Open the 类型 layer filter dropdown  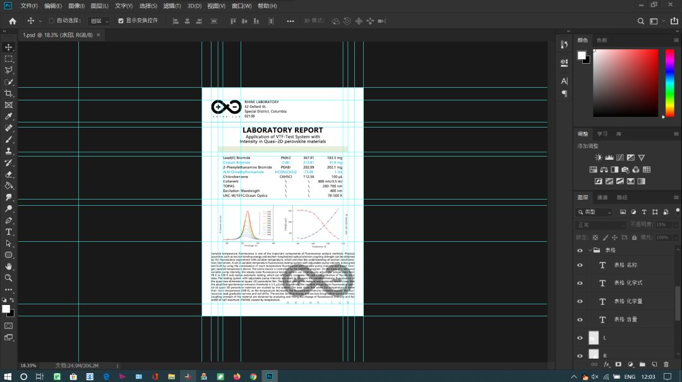594,212
